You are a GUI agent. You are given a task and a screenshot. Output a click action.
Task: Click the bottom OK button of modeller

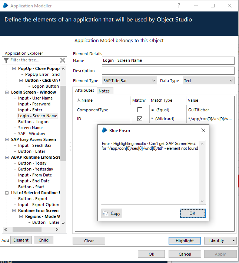tap(152, 254)
